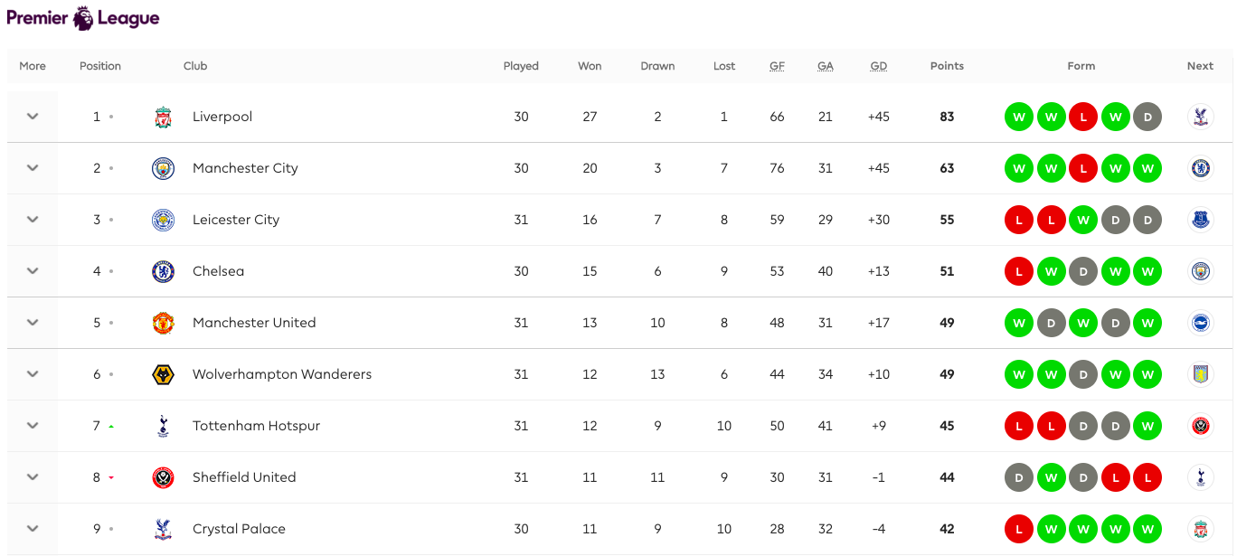Image resolution: width=1237 pixels, height=556 pixels.
Task: Click Liverpool's next opponent Crystal Palace badge
Action: click(x=1200, y=117)
